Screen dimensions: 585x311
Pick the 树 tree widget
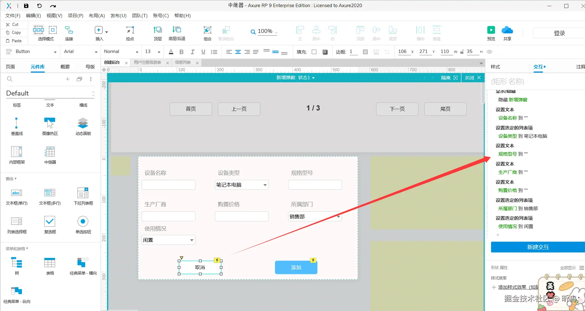pyautogui.click(x=17, y=266)
